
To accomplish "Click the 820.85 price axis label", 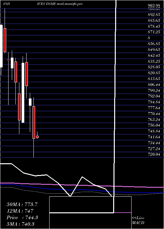I will tap(154, 73).
